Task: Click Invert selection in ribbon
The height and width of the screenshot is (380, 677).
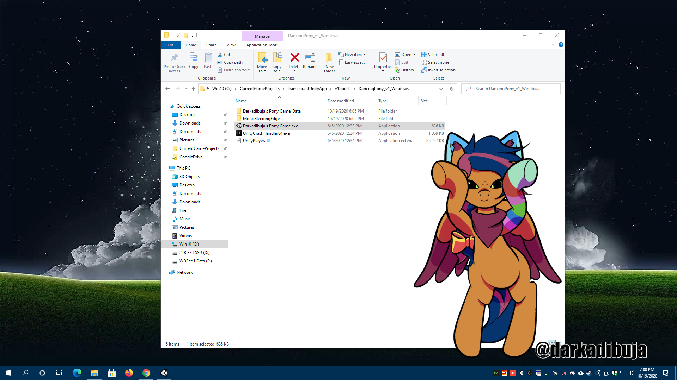Action: [x=438, y=70]
